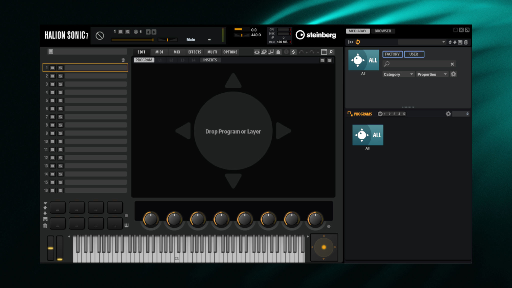
Task: Expand the search presets dropdown arrow
Action: (444, 42)
